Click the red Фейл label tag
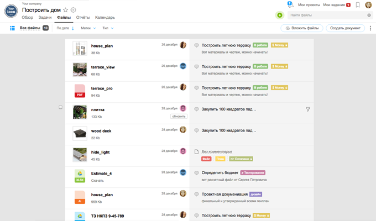The height and width of the screenshot is (221, 376). pyautogui.click(x=206, y=159)
